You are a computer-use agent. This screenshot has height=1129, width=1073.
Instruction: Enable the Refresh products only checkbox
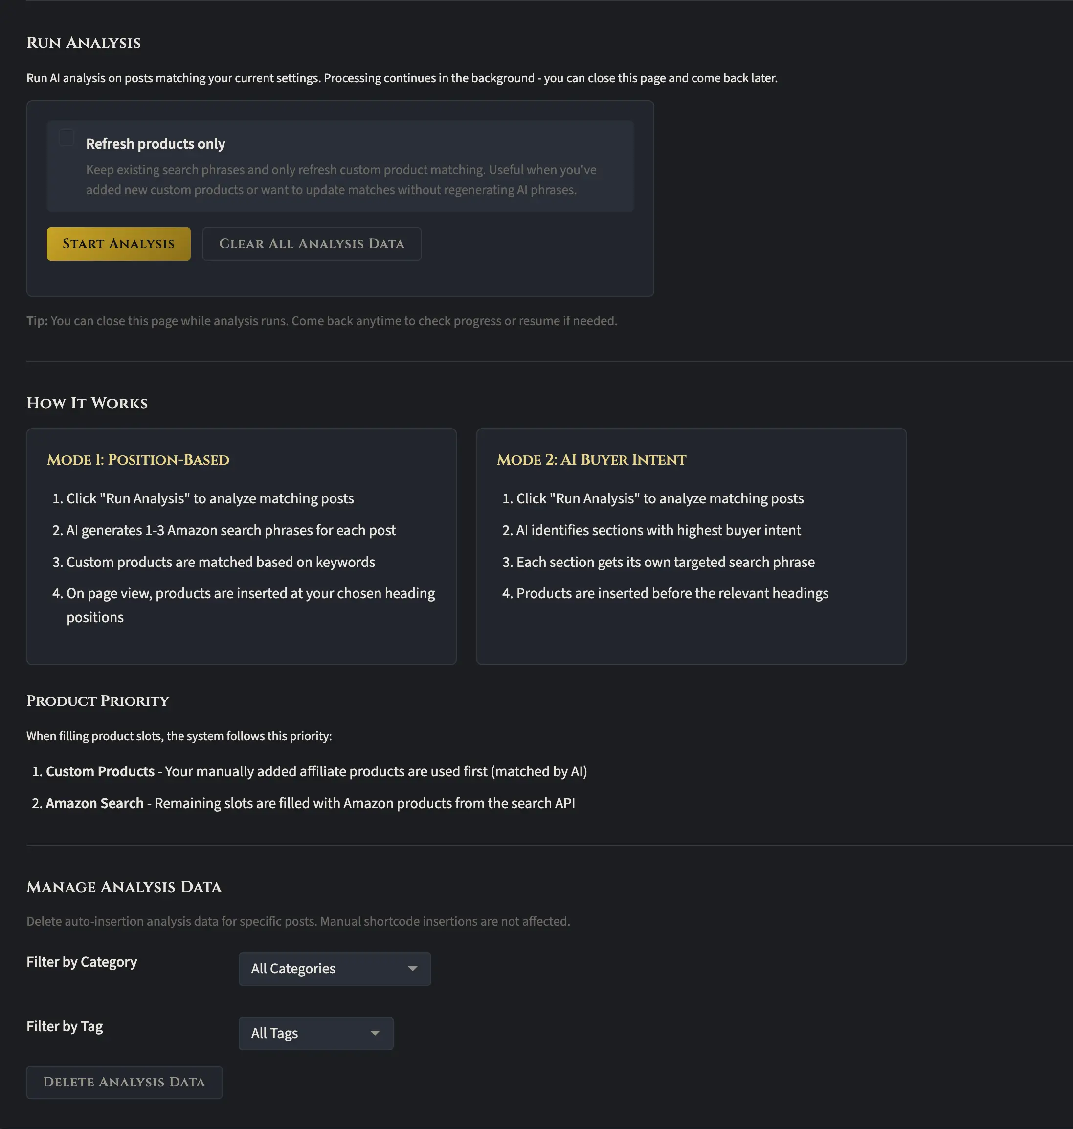click(67, 137)
